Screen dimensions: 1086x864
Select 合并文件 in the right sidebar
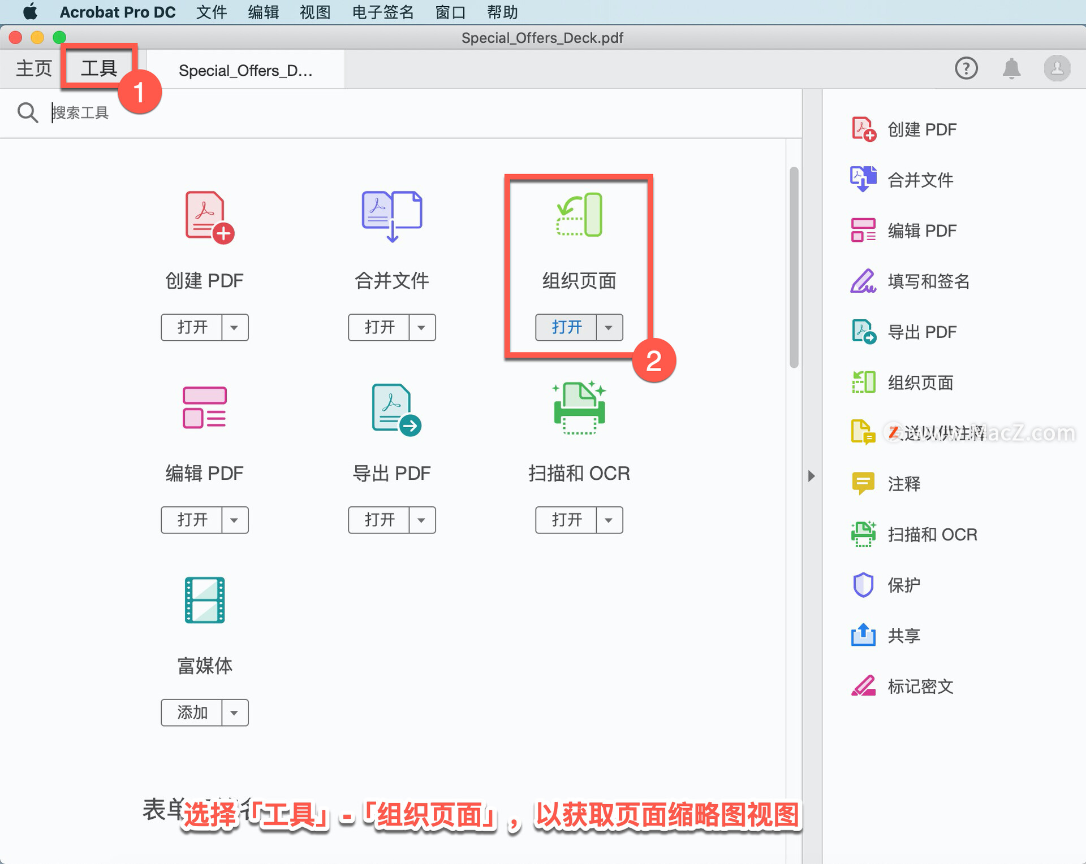point(902,180)
